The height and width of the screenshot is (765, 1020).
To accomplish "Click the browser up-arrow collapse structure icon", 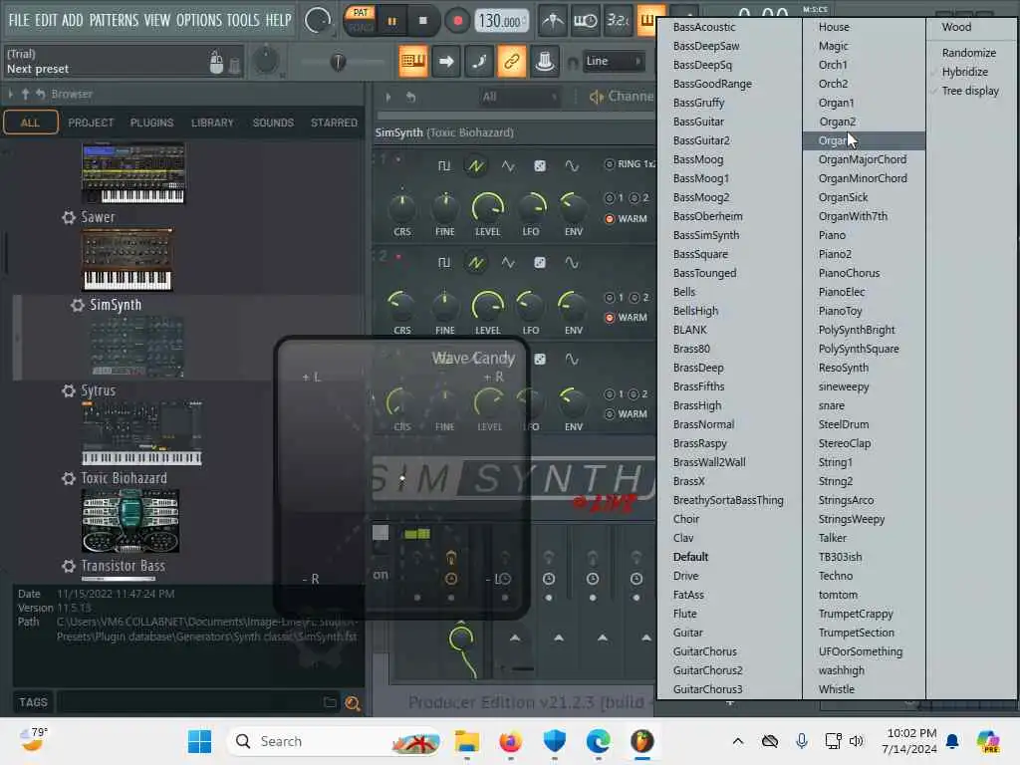I will (x=25, y=95).
